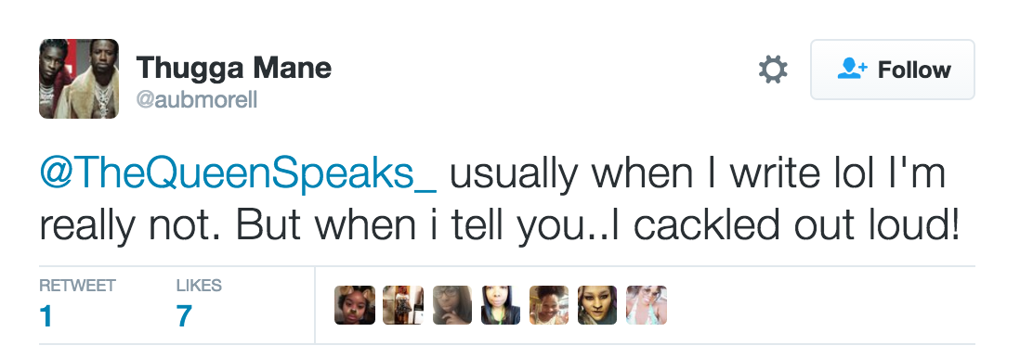Open first liker avatar with dog-ears filter

click(355, 305)
